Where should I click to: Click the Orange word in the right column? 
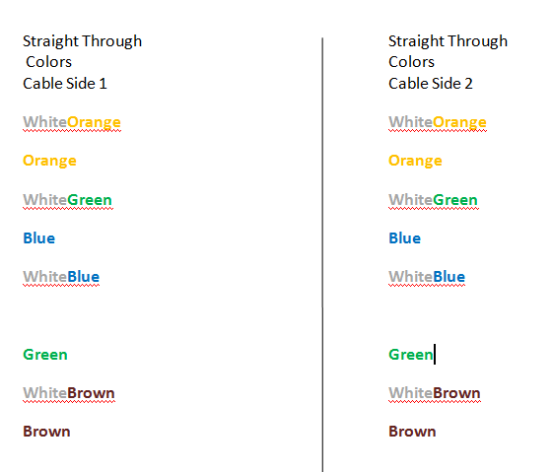[x=415, y=162]
